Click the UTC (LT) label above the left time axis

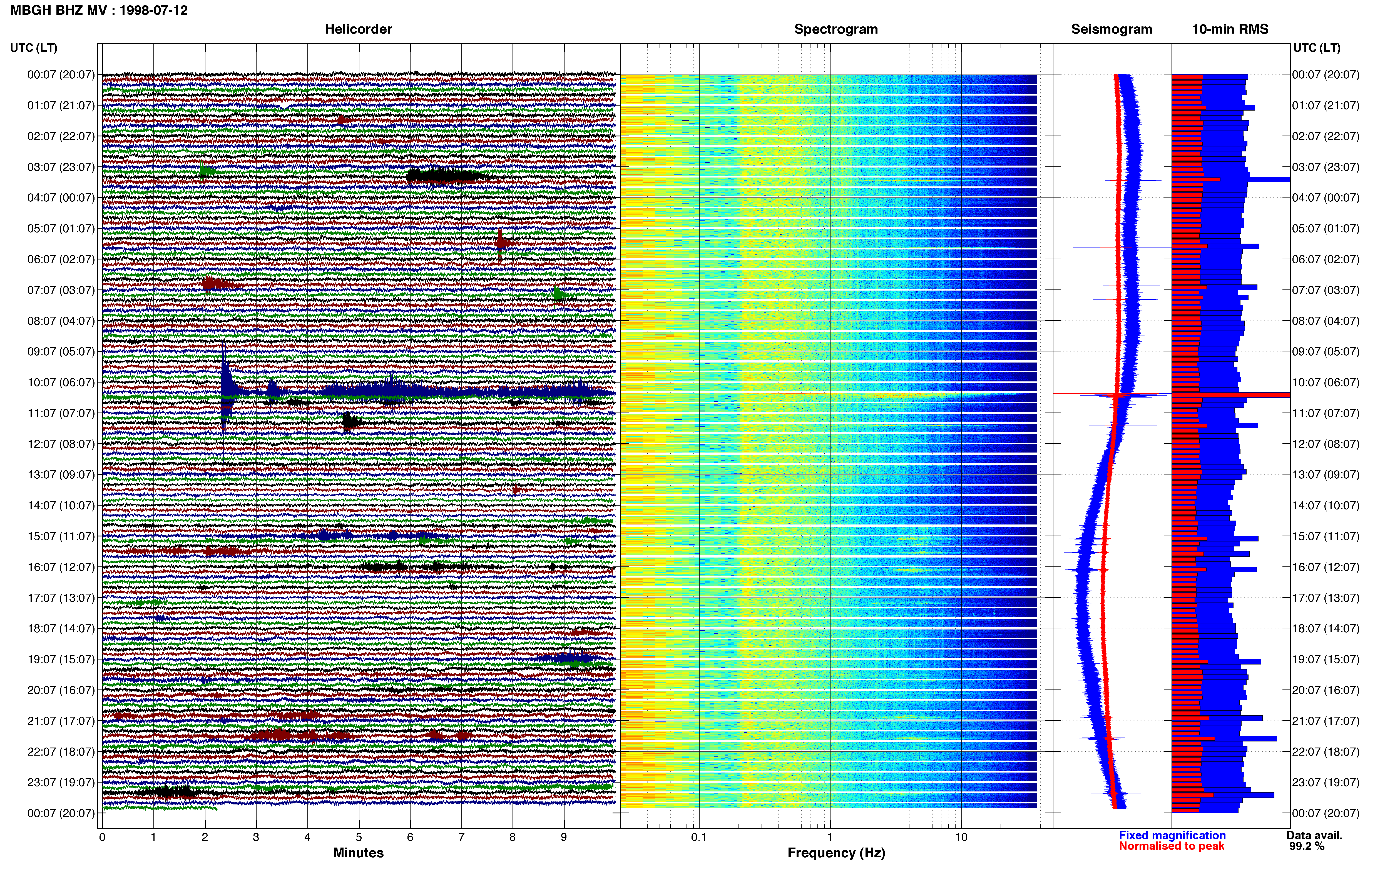(33, 48)
